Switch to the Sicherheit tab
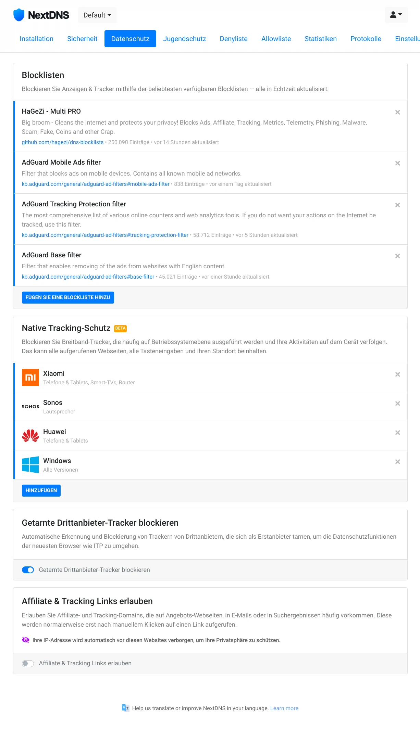The image size is (420, 743). pyautogui.click(x=82, y=39)
